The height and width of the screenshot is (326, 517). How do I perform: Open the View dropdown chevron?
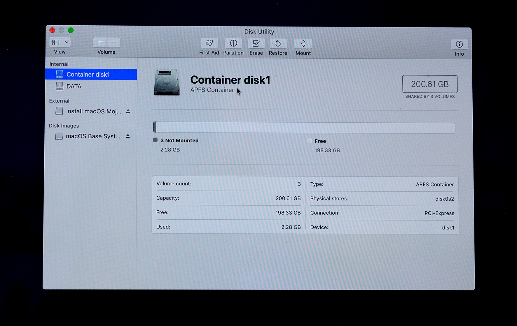[x=67, y=42]
